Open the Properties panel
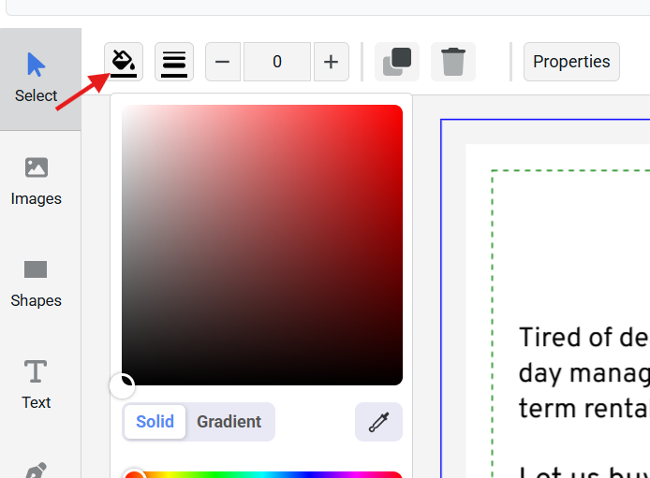This screenshot has width=650, height=478. (x=571, y=62)
